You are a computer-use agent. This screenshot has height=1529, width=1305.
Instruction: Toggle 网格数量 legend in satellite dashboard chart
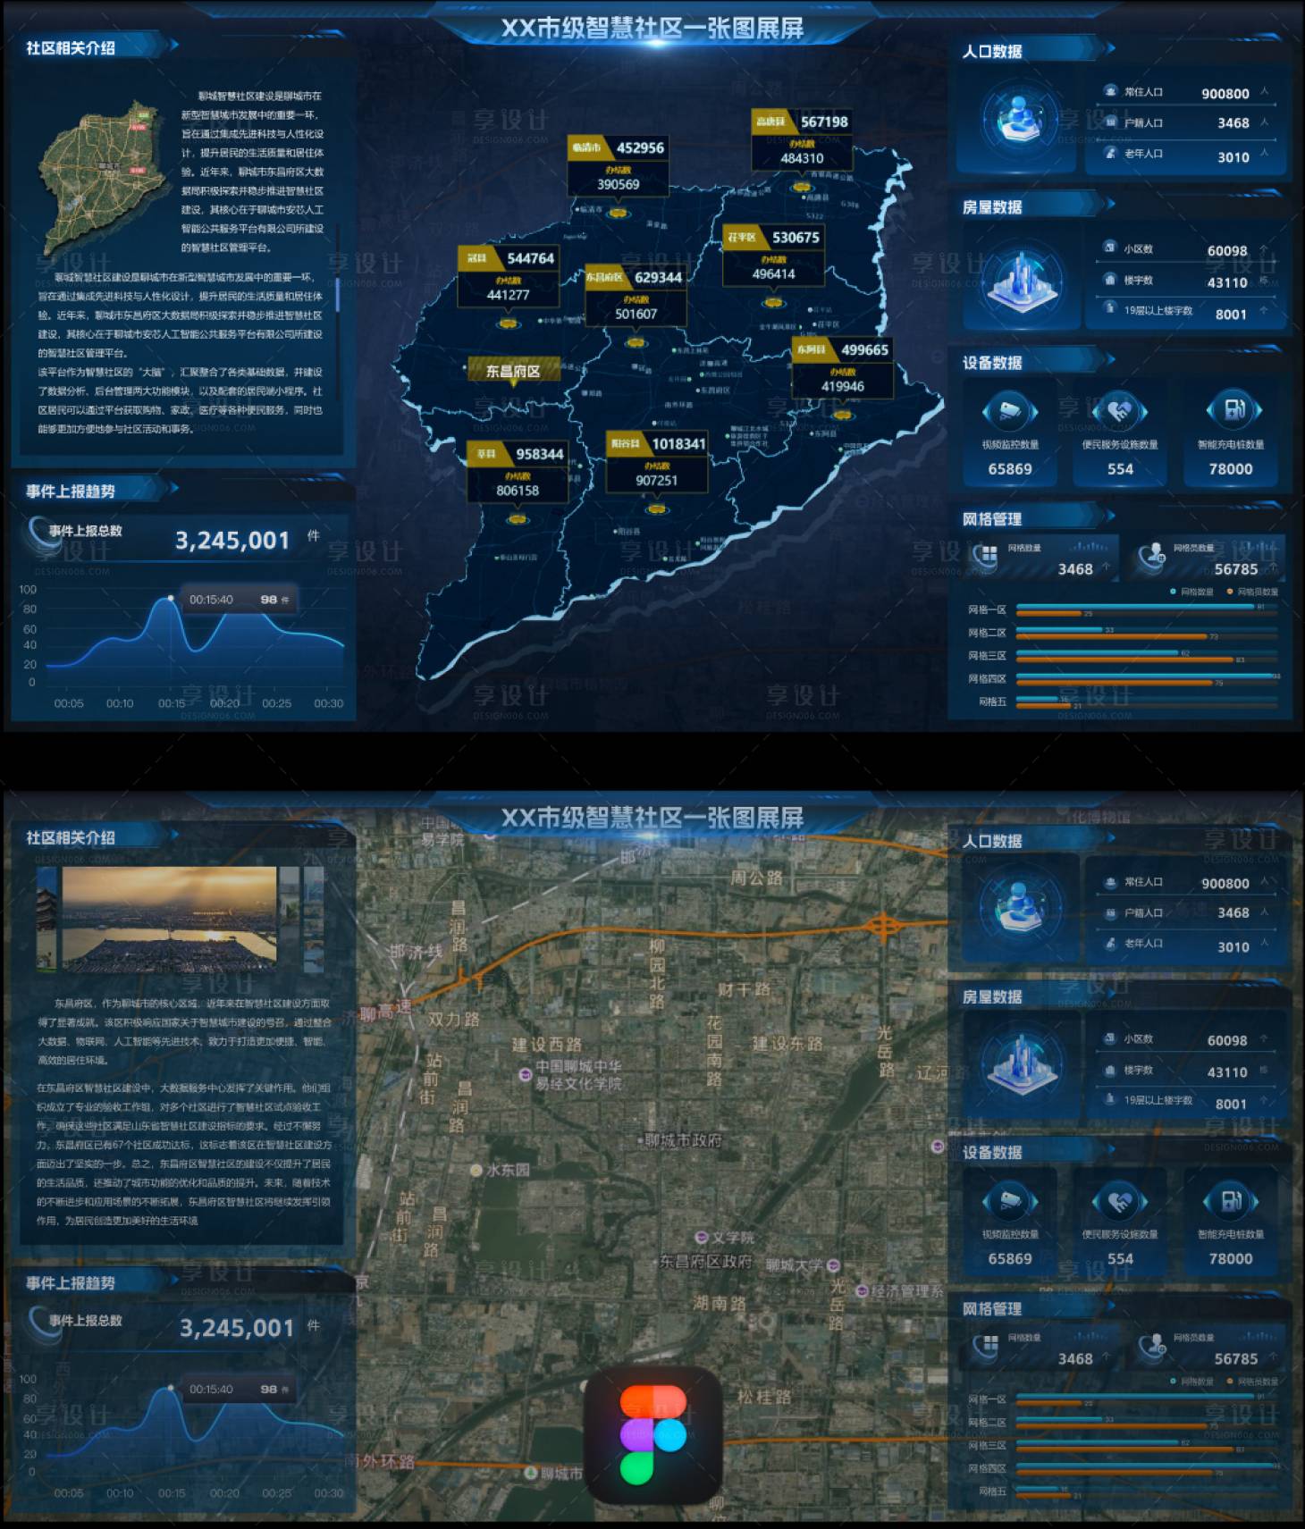pos(1191,1382)
